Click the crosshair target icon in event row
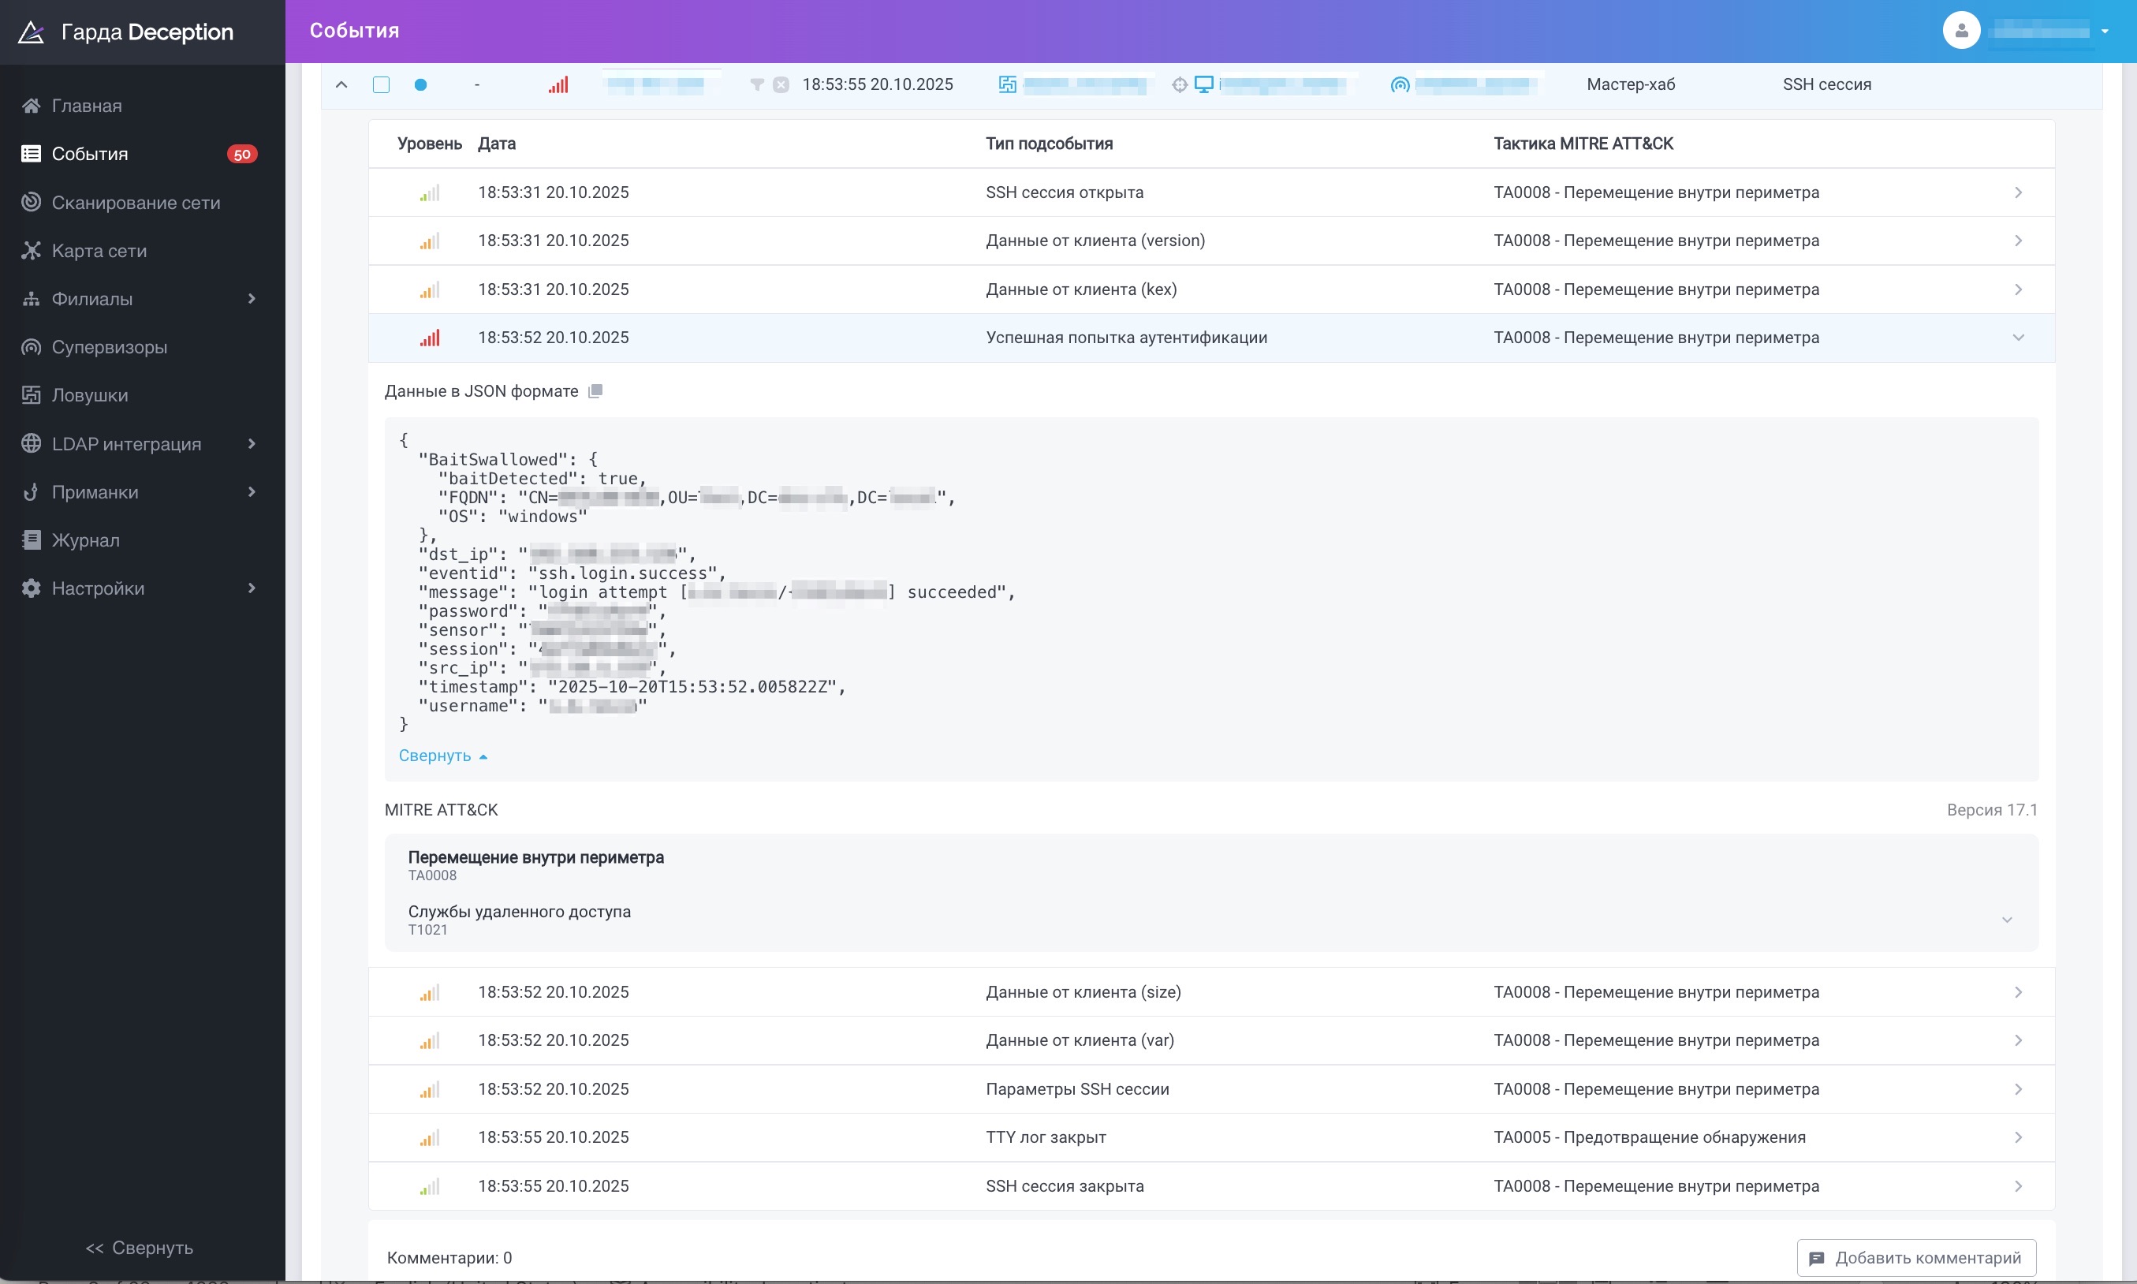2137x1284 pixels. point(1180,85)
